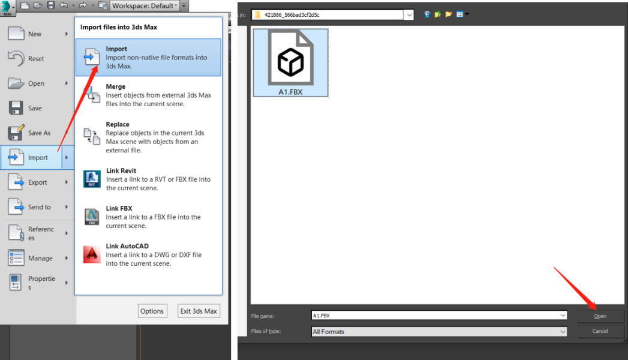Viewport: 628px width, 360px height.
Task: Open the Files of type All Formats dropdown
Action: (439, 332)
